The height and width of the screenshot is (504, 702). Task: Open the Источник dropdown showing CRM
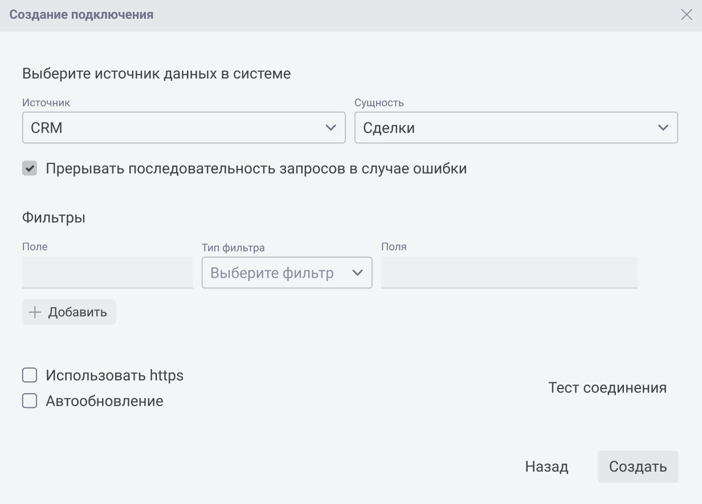(184, 127)
